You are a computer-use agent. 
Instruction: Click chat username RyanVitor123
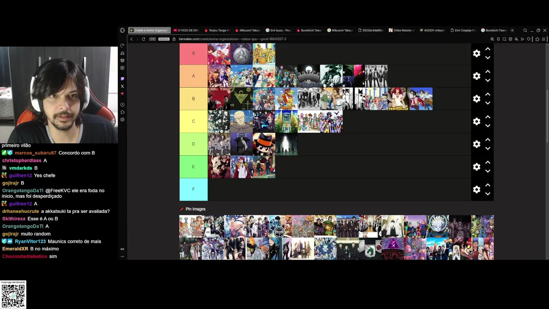pyautogui.click(x=30, y=241)
